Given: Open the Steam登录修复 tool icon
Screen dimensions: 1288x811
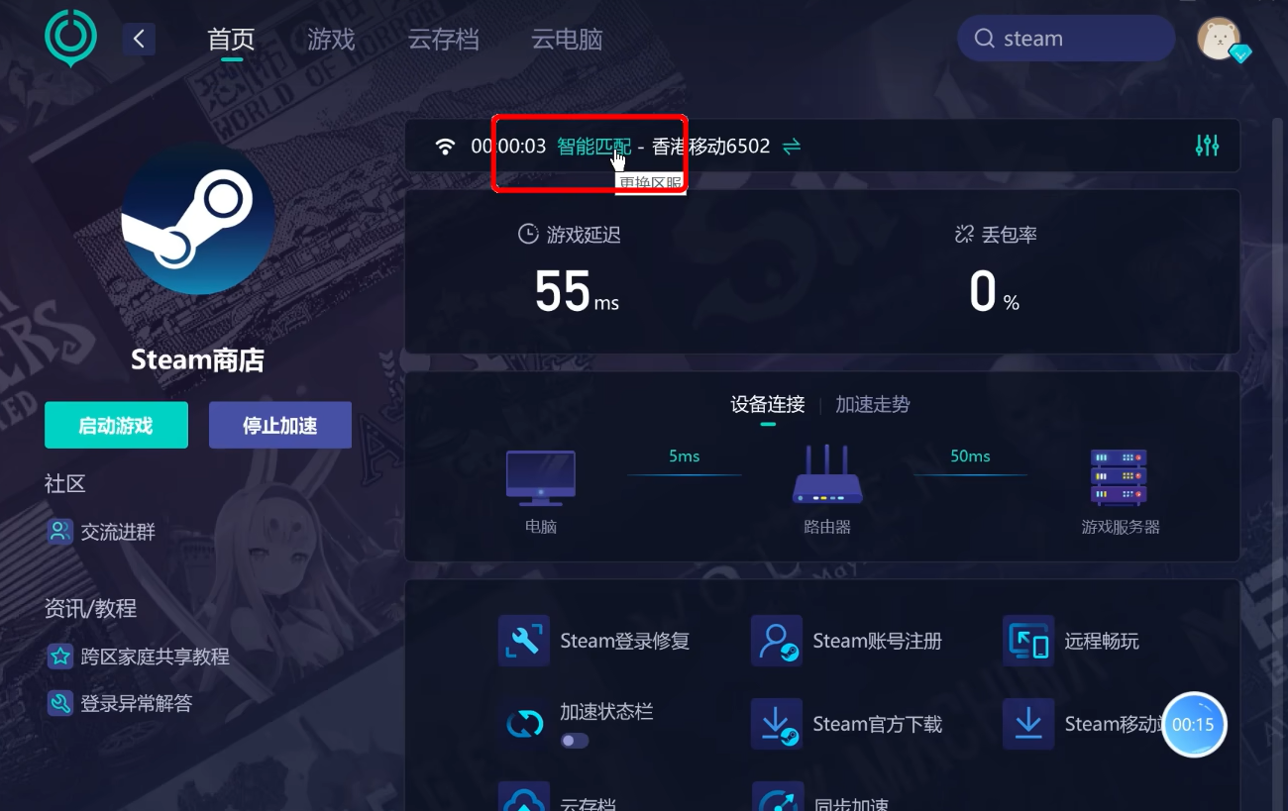Looking at the screenshot, I should [523, 641].
